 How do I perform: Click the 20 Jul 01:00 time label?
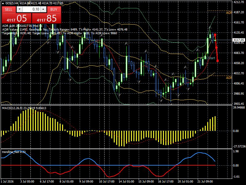(185, 182)
